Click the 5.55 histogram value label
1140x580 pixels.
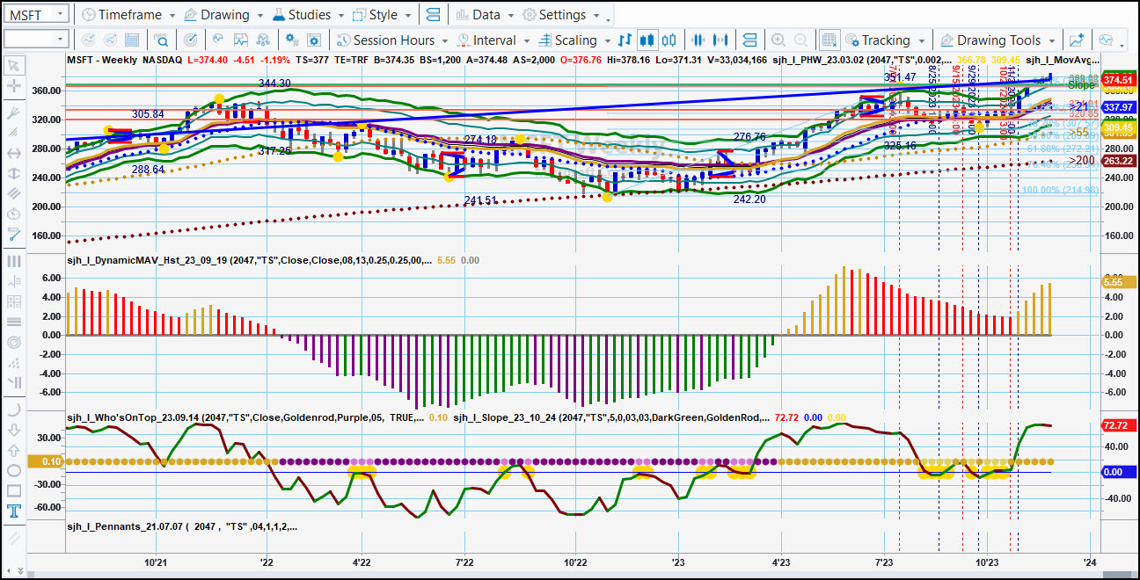[1117, 282]
